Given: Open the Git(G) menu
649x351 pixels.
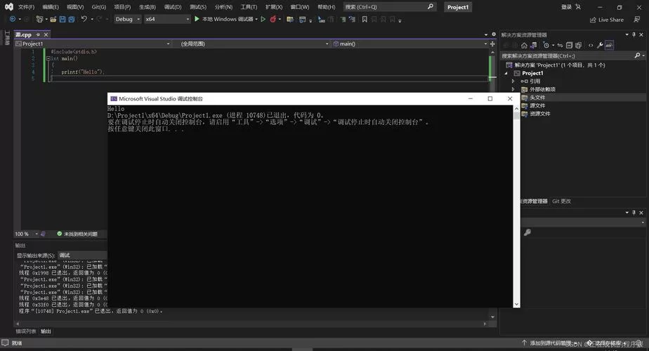Looking at the screenshot, I should point(99,7).
